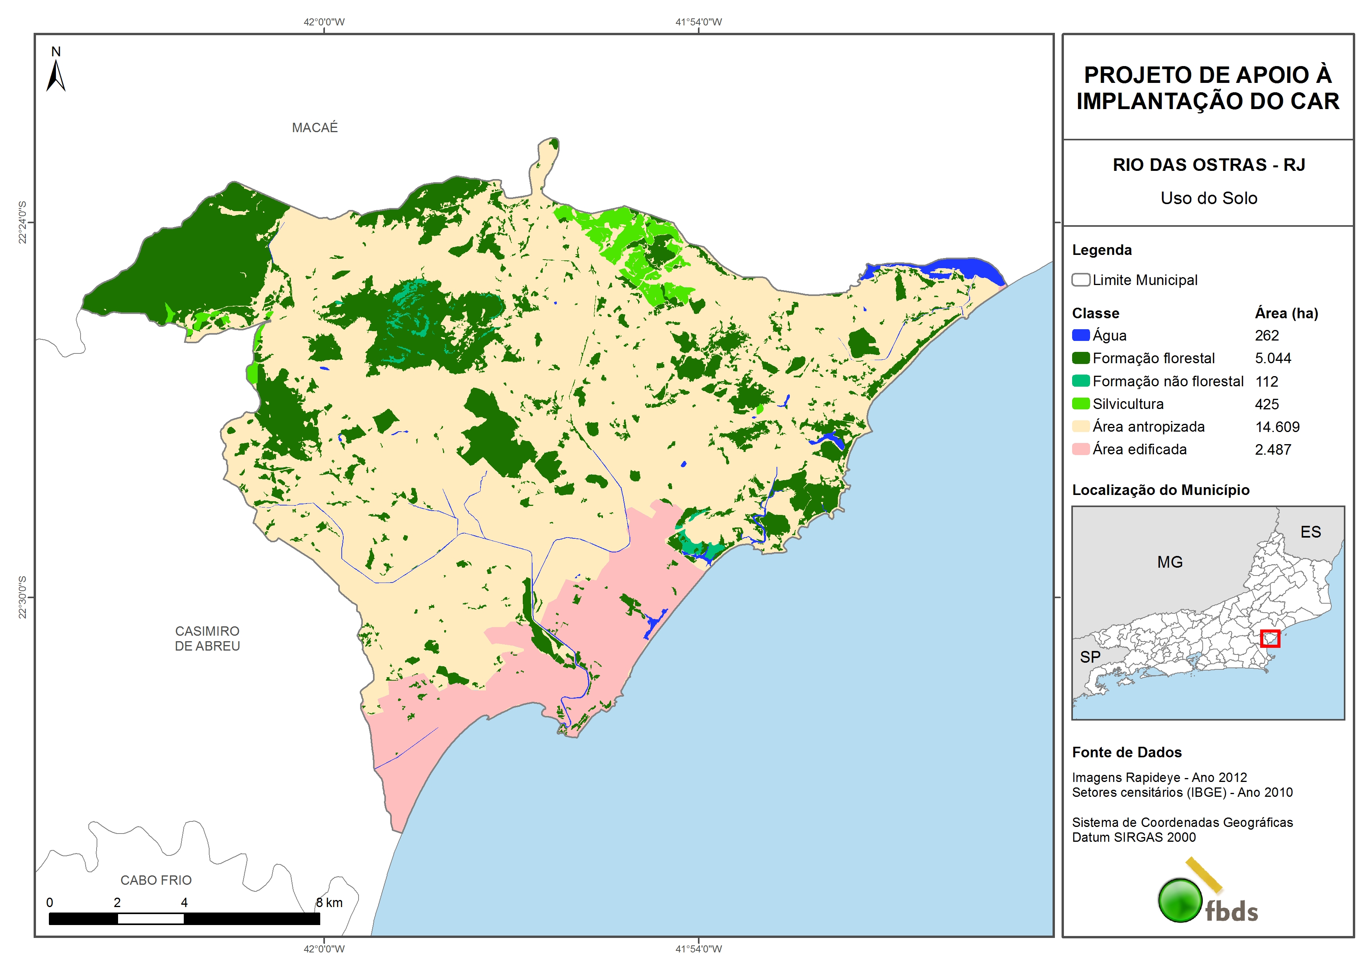Screen dimensions: 1372x970
Task: Click the Área edificada pink swatch
Action: (1080, 449)
